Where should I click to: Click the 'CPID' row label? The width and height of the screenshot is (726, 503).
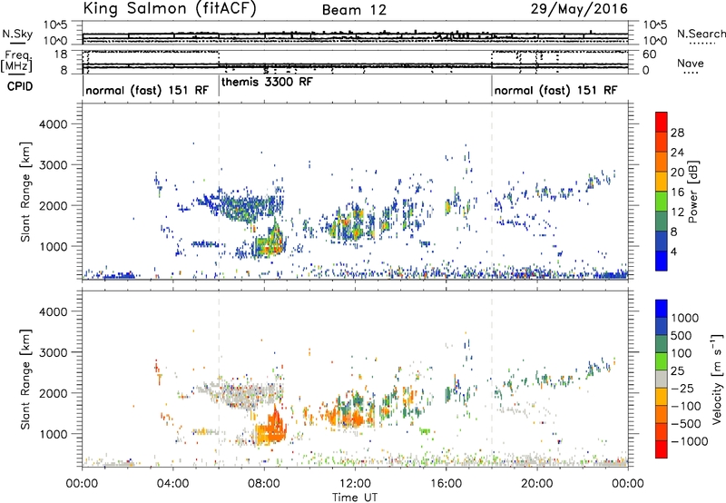coord(20,86)
